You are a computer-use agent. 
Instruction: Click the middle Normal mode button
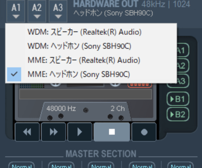pyautogui.click(x=101, y=166)
